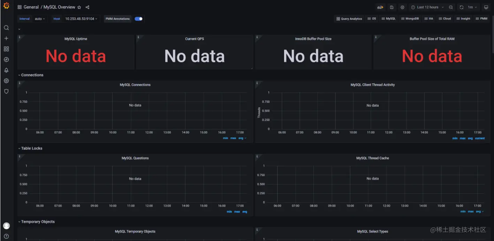Click info icon on Current QPS panel
The width and height of the screenshot is (494, 241).
(x=138, y=37)
